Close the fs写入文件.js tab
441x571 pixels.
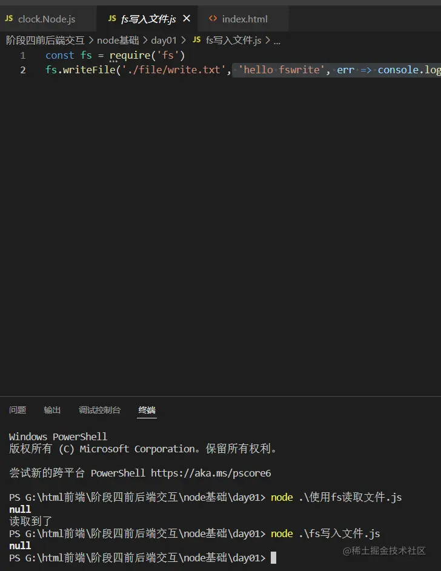point(187,18)
